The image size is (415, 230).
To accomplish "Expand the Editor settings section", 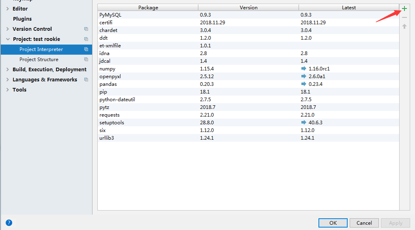I will tap(8, 9).
